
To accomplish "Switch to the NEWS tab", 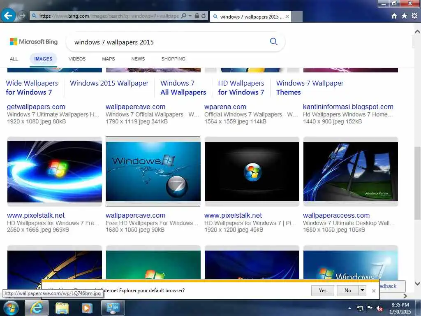I will tap(138, 59).
